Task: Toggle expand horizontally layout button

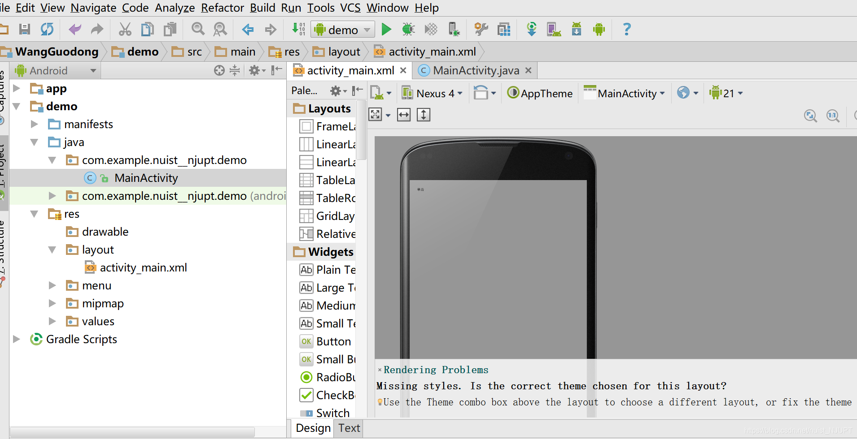Action: (x=404, y=115)
